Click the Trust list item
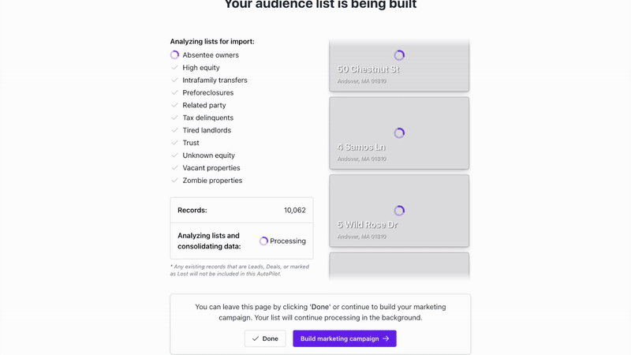 click(x=191, y=143)
